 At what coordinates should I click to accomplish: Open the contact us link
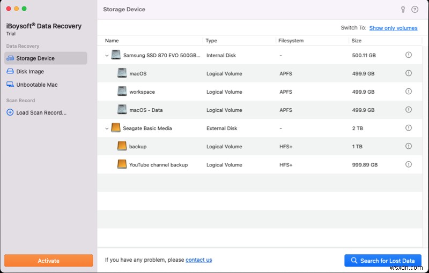pyautogui.click(x=198, y=260)
